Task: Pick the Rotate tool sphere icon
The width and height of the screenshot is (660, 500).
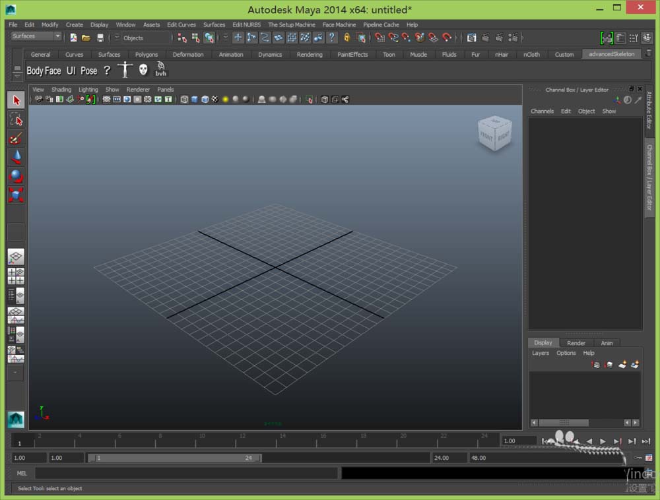Action: click(x=16, y=176)
